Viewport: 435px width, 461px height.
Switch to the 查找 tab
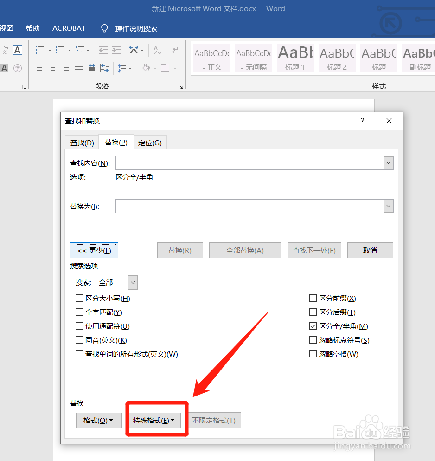(82, 142)
